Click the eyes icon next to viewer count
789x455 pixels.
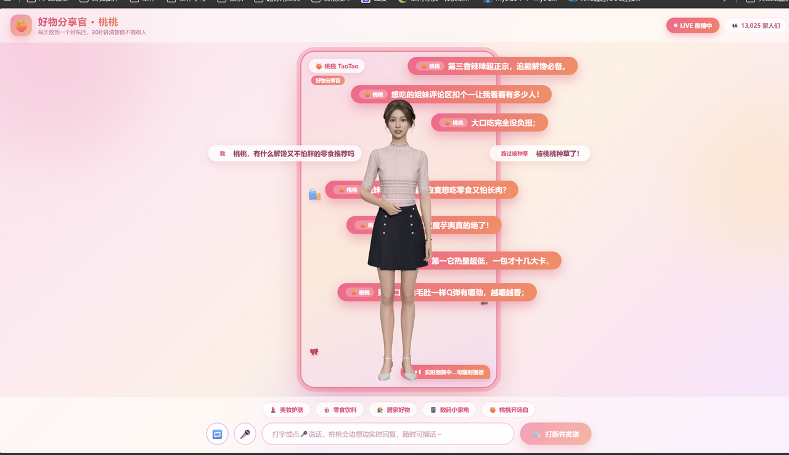(x=735, y=26)
